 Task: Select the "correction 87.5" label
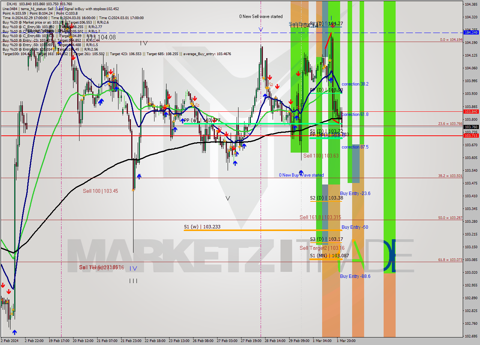tap(355, 147)
